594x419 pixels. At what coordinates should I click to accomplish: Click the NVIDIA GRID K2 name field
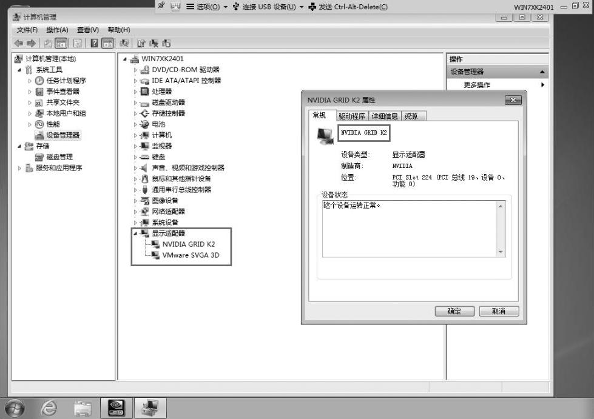363,133
